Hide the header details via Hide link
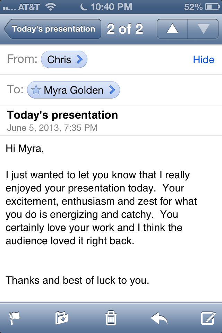Viewport: 222px width, 333px height. [x=204, y=60]
